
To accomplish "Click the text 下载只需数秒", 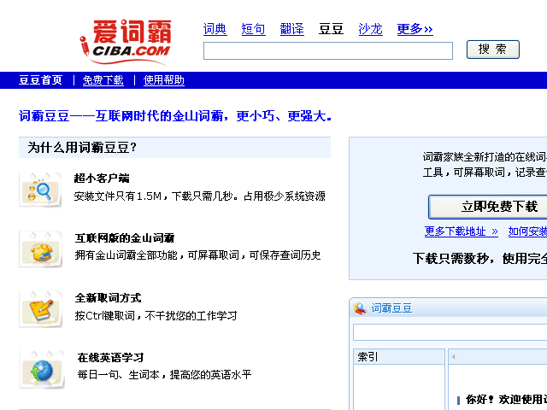I will pos(450,259).
